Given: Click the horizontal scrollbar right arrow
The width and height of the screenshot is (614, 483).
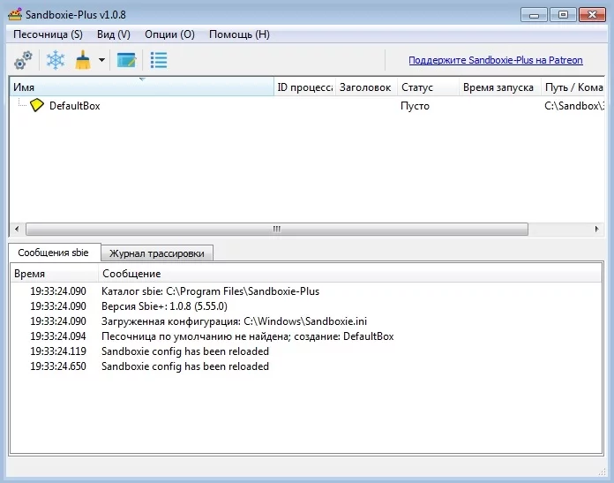Looking at the screenshot, I should click(596, 229).
